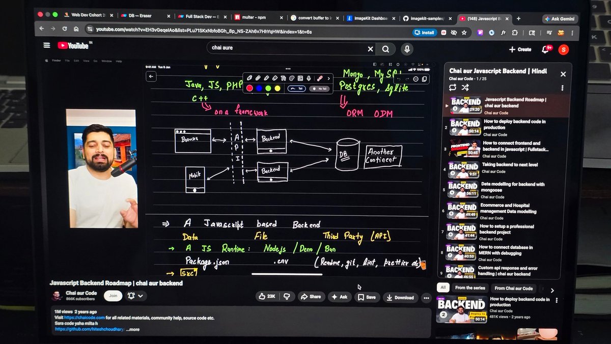The height and width of the screenshot is (344, 611).
Task: Open subscription notification bell dropdown
Action: pos(135,296)
